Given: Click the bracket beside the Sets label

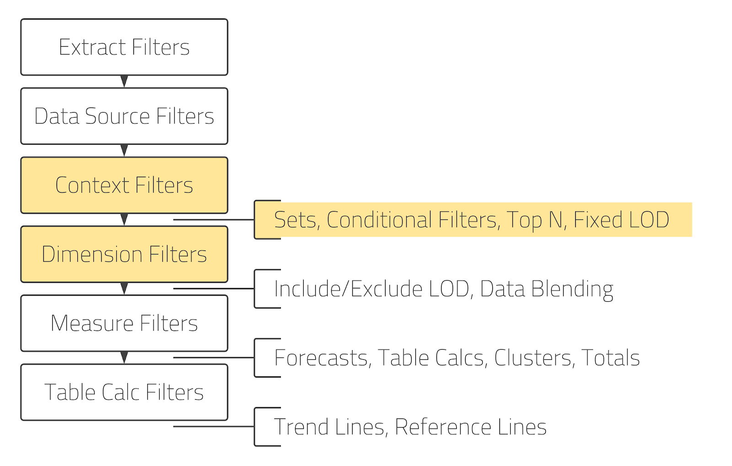Looking at the screenshot, I should pos(255,220).
